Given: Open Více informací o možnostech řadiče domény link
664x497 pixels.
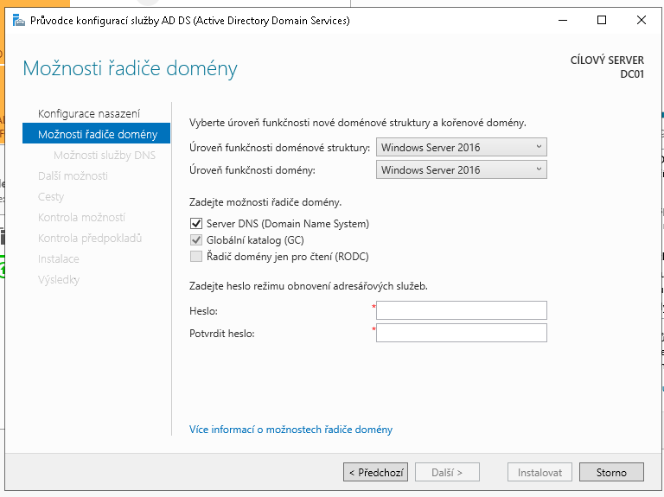Looking at the screenshot, I should pos(290,430).
